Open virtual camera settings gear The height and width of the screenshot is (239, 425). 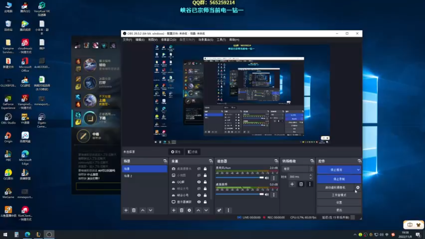358,187
